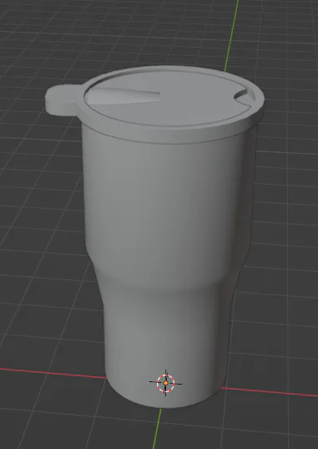Click the tapered transition of the tumbler
Viewport: 318px width, 449px height.
click(169, 283)
